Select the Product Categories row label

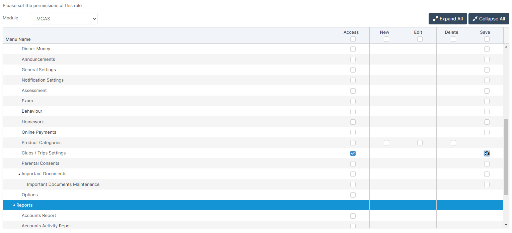point(42,143)
